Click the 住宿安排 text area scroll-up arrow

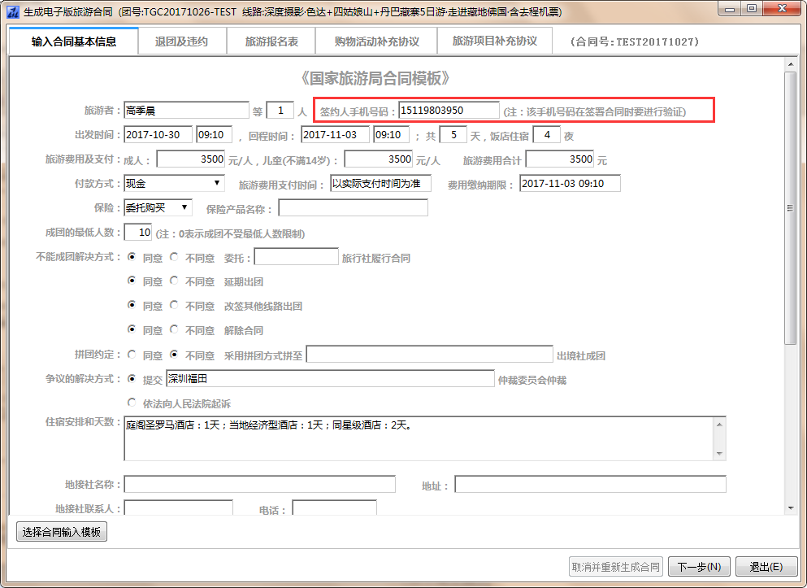(719, 425)
